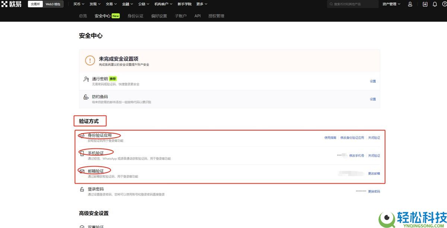
Task: Click the orange warning exclamation icon
Action: click(x=90, y=60)
